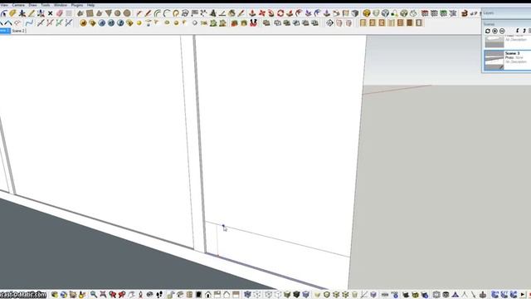The image size is (531, 299).
Task: Click the magnifier zoom icon in bottom toolbar
Action: 94,295
